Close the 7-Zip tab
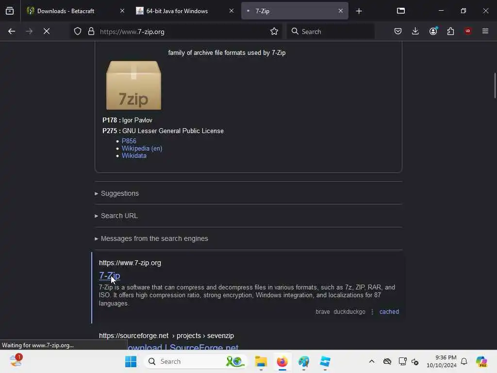This screenshot has width=497, height=373. click(x=340, y=11)
